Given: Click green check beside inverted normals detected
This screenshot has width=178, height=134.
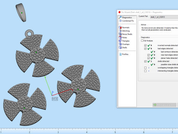Looking at the screenshot, I should 149,45.
